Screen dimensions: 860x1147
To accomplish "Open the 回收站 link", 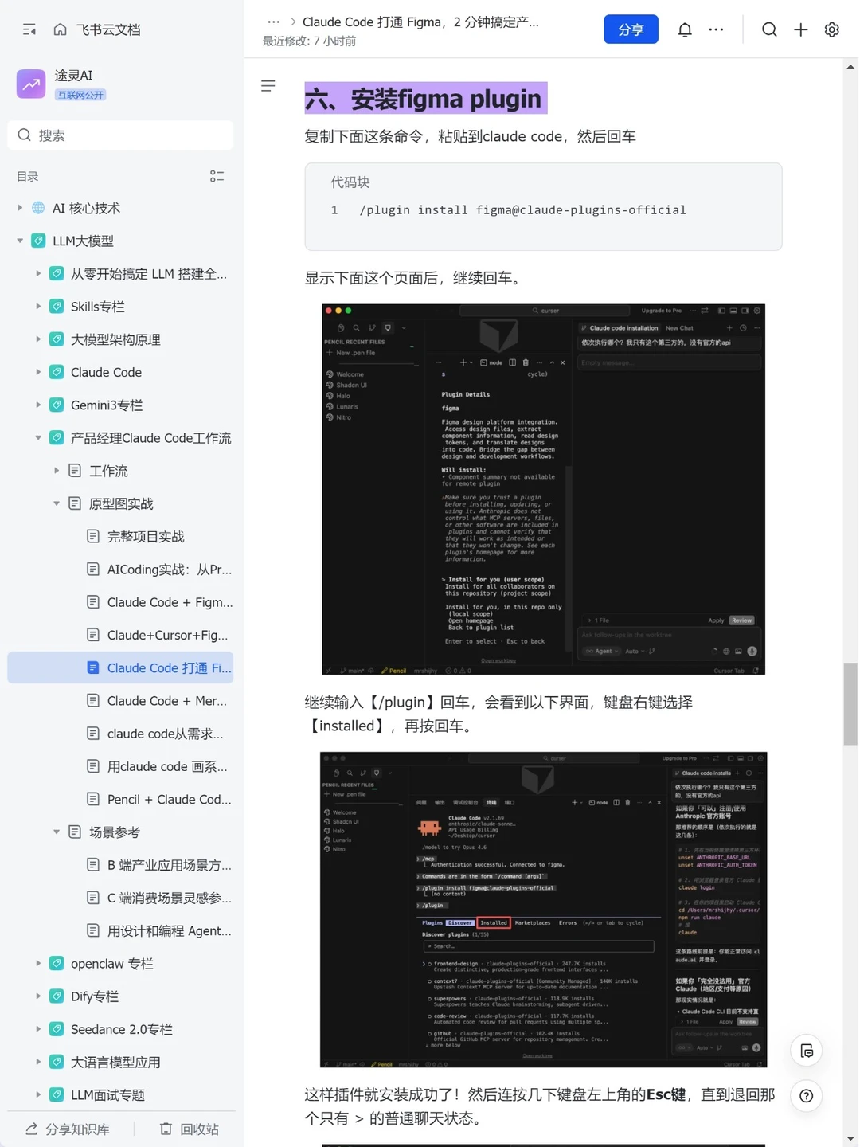I will (190, 1129).
